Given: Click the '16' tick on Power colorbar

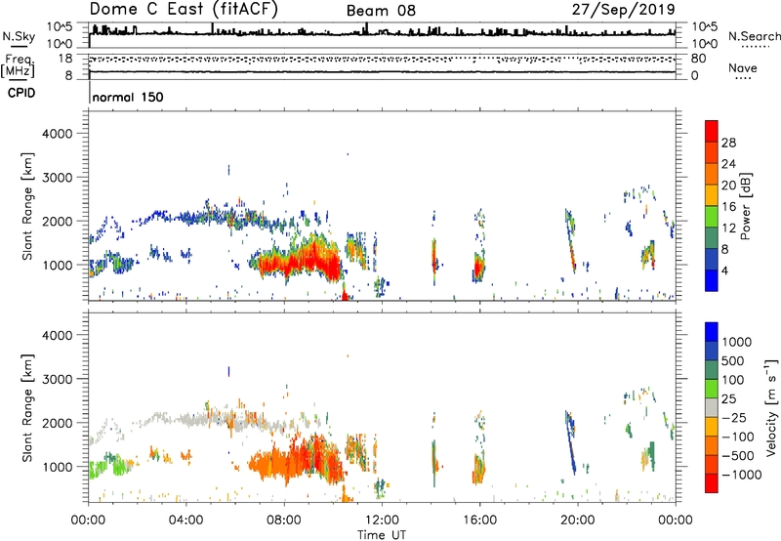Looking at the screenshot, I should point(728,207).
